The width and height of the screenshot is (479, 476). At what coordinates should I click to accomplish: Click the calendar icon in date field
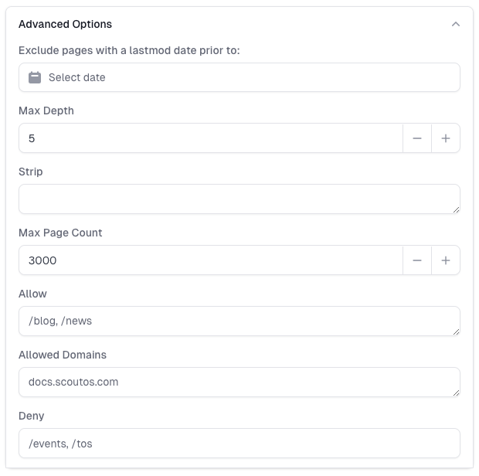click(35, 77)
